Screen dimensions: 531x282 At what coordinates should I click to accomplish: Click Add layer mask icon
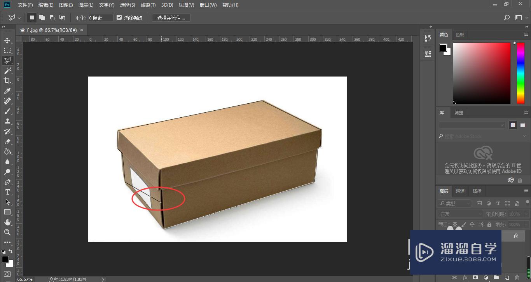[x=475, y=278]
